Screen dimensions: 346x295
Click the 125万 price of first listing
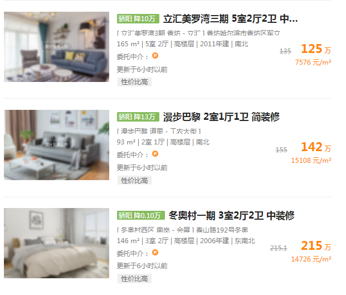pos(316,49)
